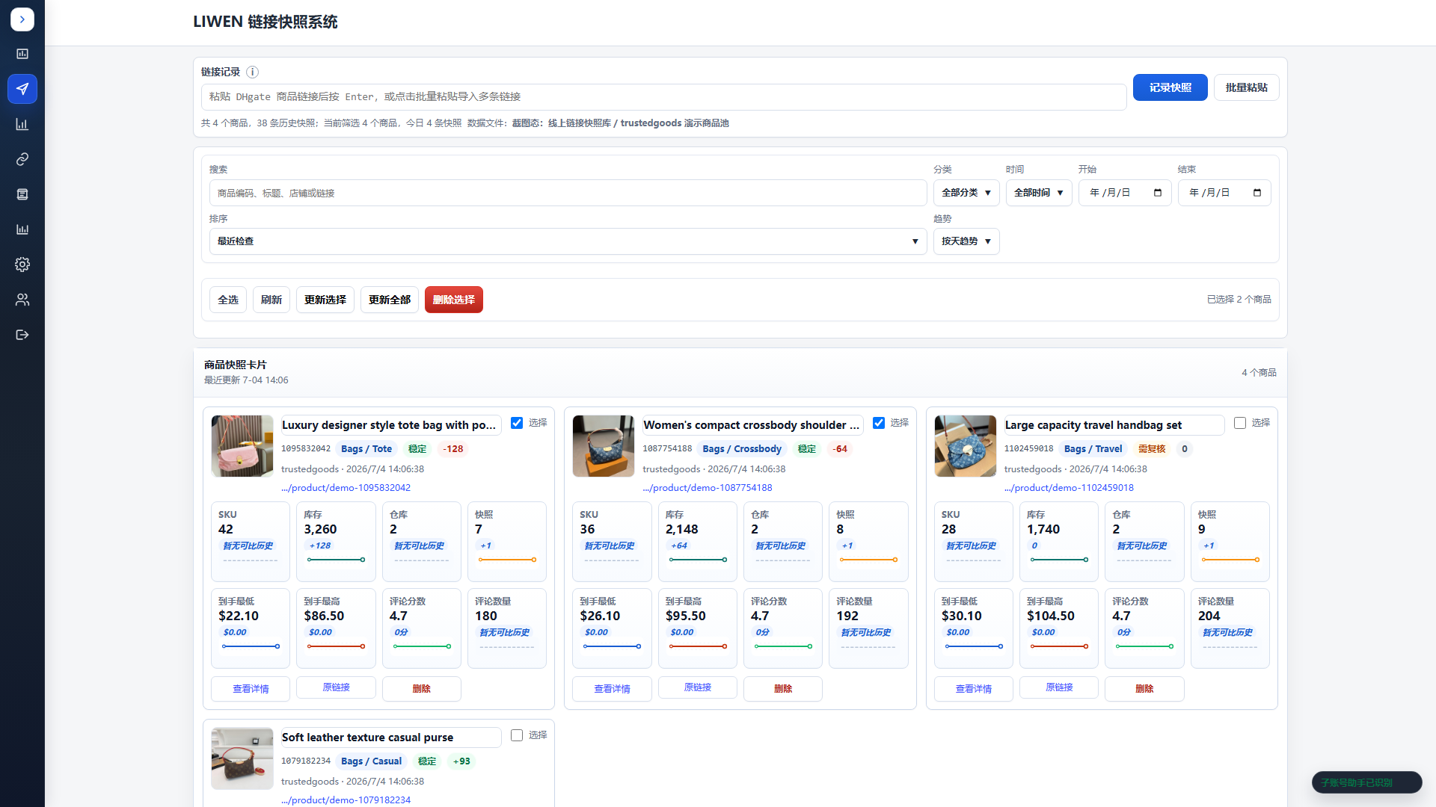
Task: Open the 全部分类 category dropdown
Action: (x=966, y=193)
